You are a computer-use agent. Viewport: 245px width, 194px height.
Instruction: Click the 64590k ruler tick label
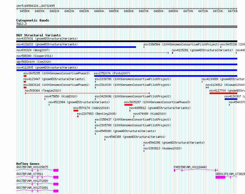click(25, 11)
